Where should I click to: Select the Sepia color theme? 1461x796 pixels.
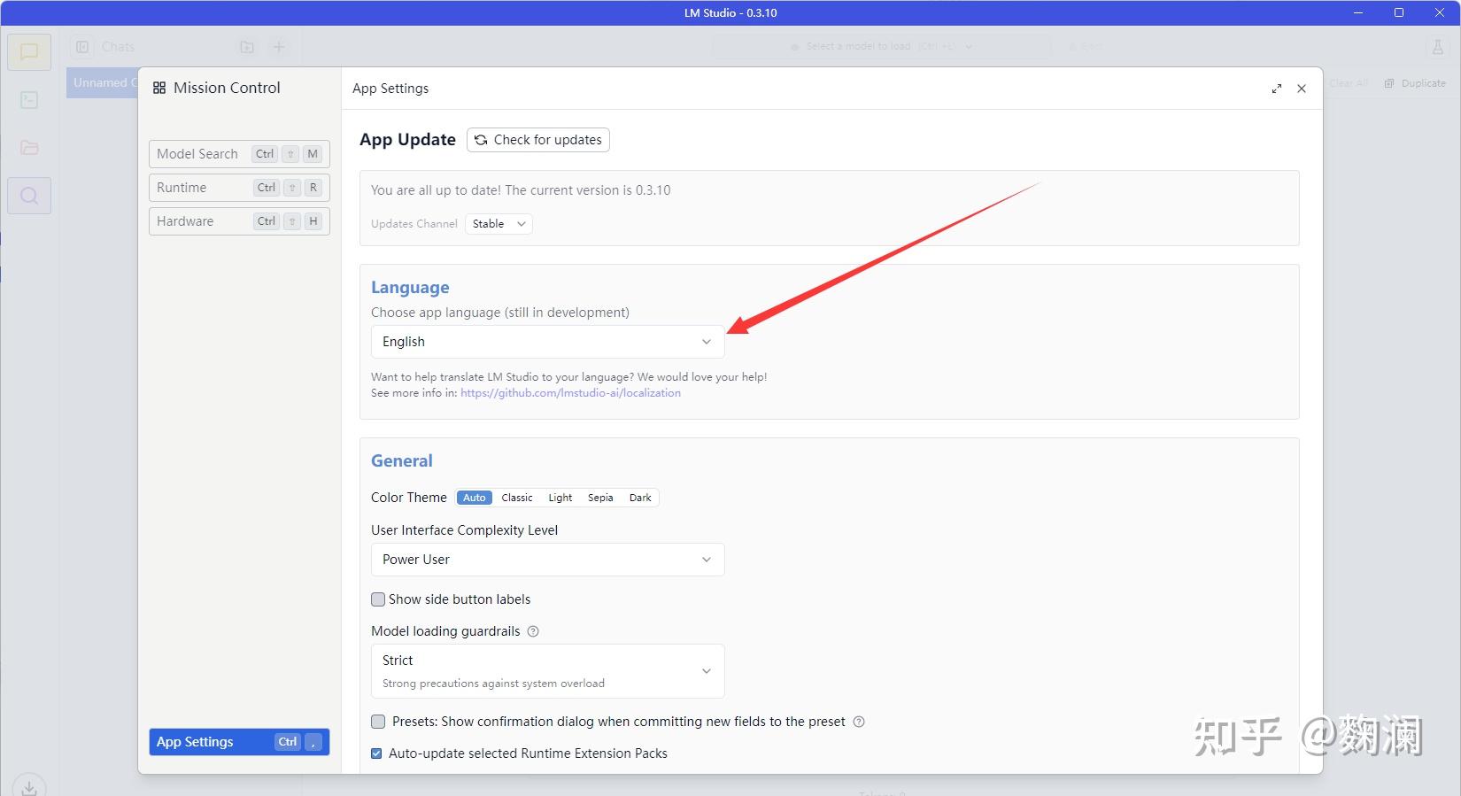click(x=600, y=498)
